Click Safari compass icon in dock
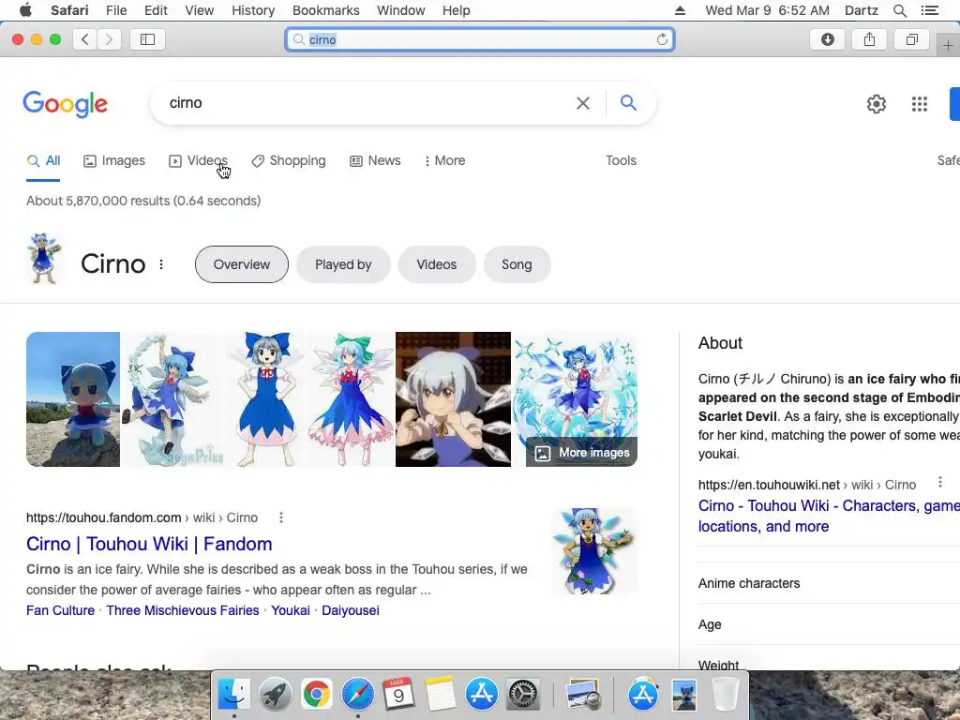 point(357,695)
